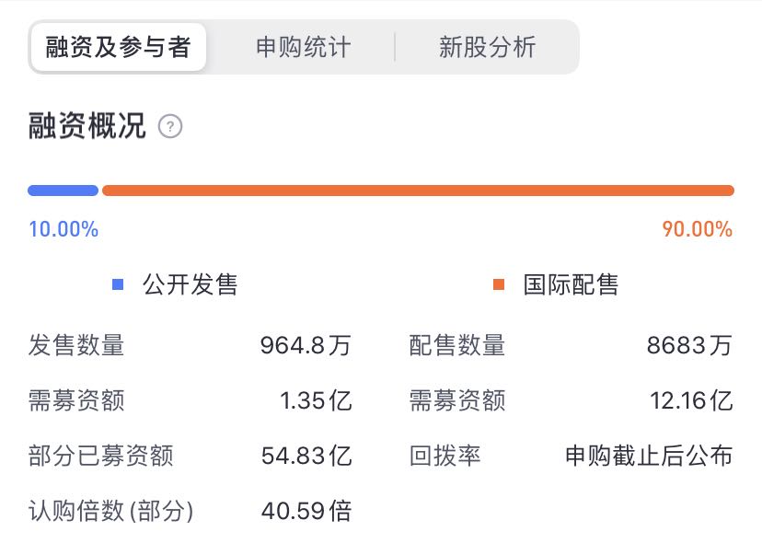Tap the 90.00% percentage label
The image size is (762, 555).
(698, 229)
